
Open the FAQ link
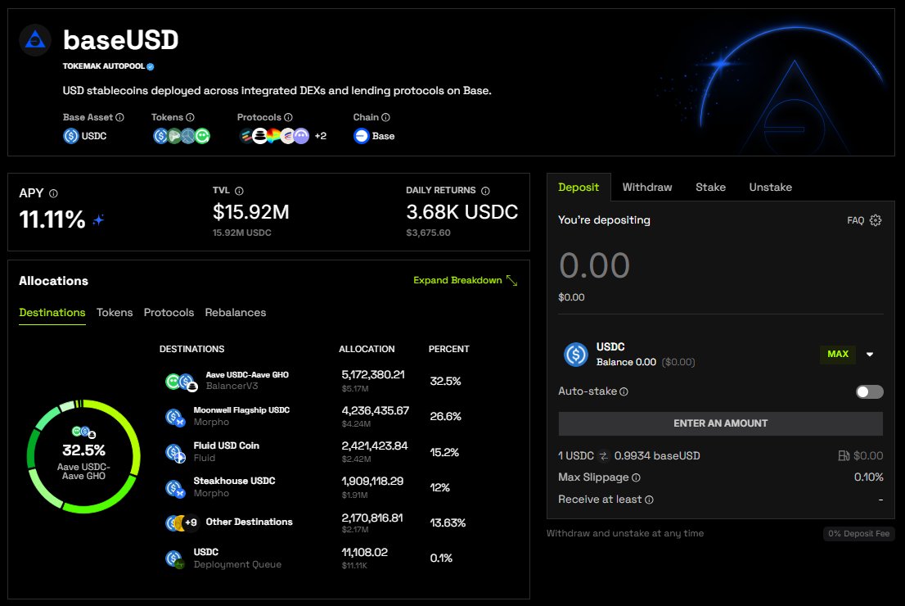click(x=855, y=220)
